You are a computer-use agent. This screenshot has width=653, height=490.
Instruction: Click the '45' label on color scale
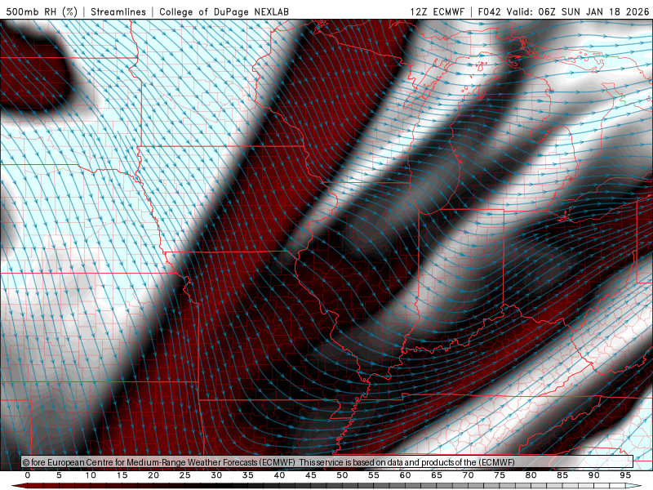[311, 475]
